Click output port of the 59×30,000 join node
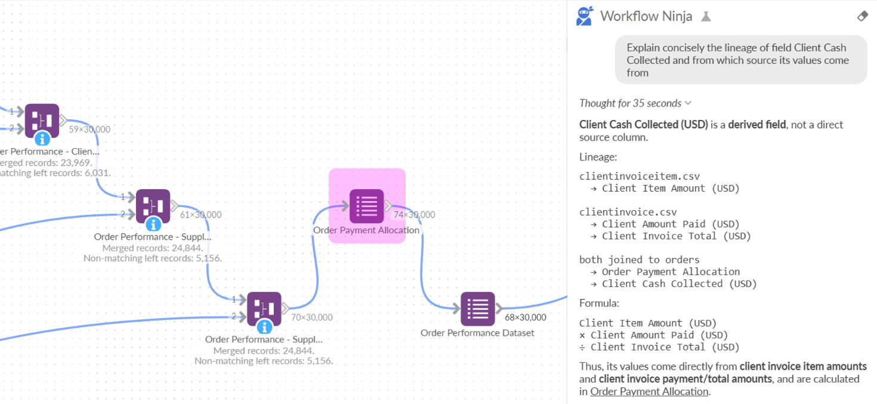The image size is (877, 404). coord(63,121)
